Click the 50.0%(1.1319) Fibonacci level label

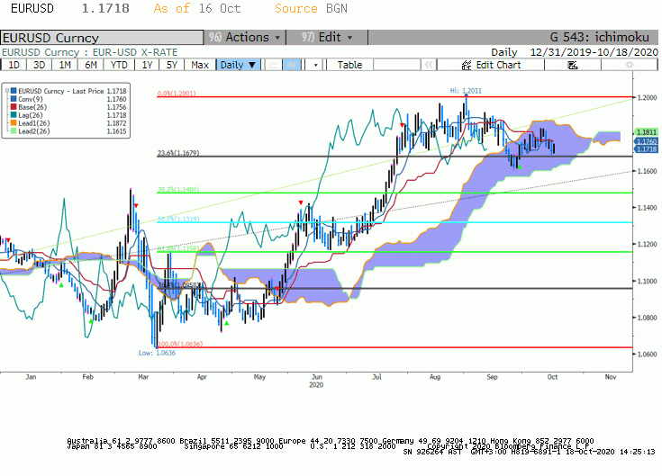coord(178,219)
